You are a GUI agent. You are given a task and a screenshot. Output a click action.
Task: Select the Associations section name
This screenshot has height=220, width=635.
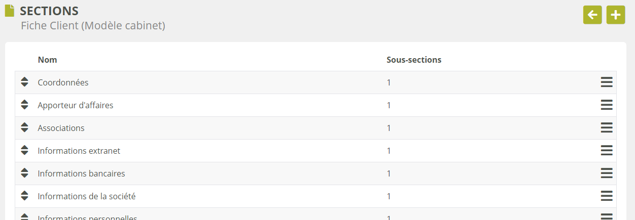coord(61,128)
